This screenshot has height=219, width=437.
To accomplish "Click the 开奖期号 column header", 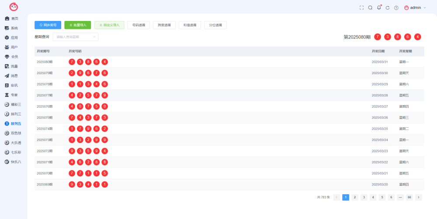I will tap(43, 51).
